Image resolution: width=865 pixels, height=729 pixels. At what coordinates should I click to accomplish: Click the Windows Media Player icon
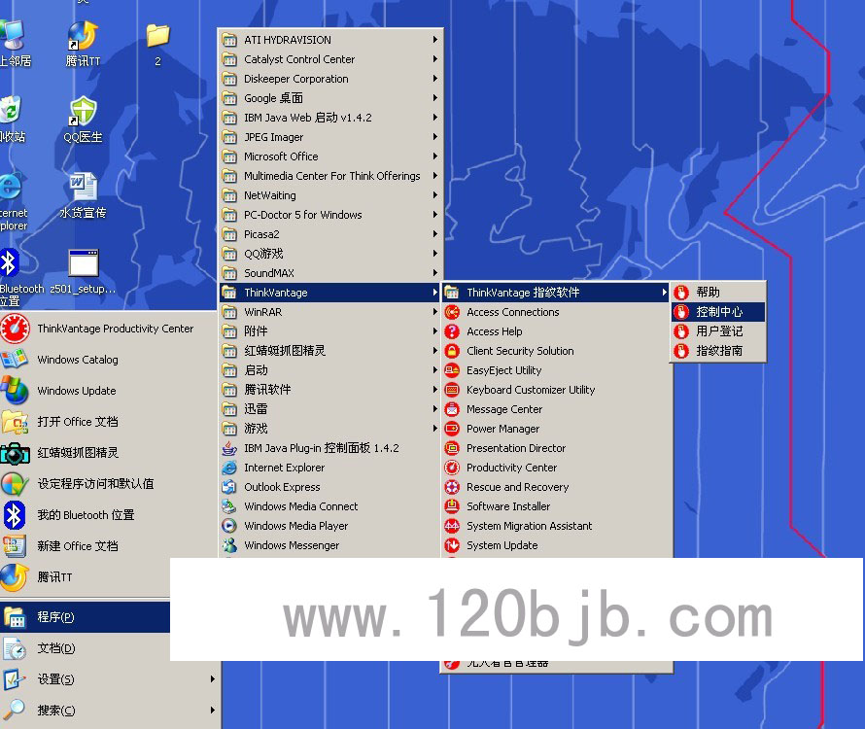coord(229,526)
